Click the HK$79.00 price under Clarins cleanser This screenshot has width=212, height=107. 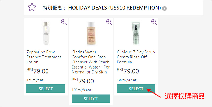(x=83, y=81)
